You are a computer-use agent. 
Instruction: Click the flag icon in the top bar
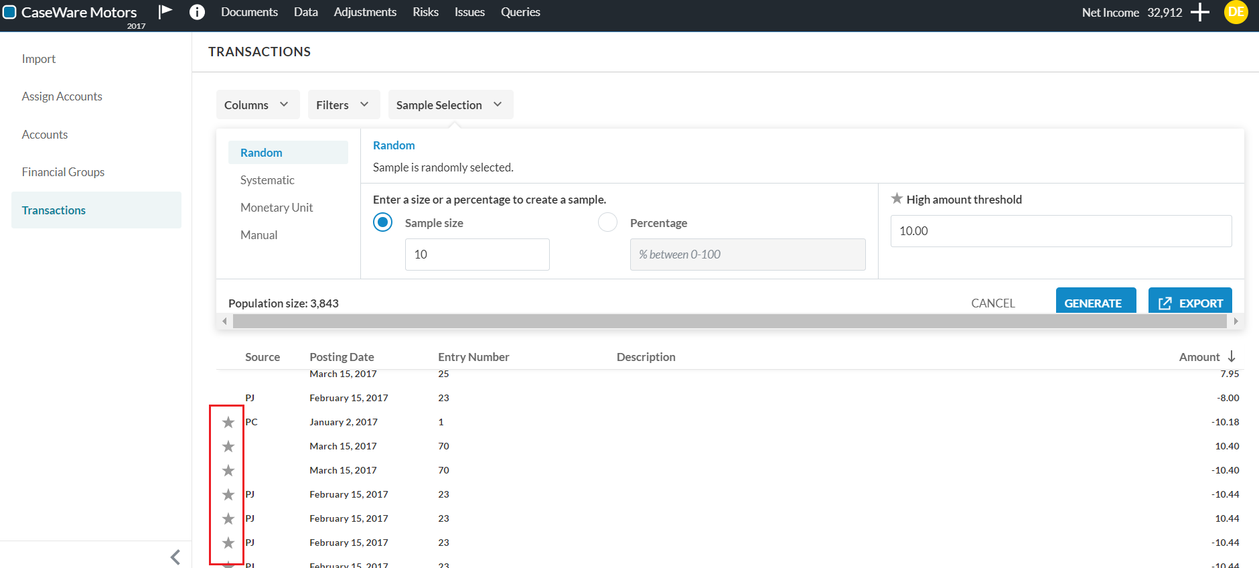tap(165, 11)
